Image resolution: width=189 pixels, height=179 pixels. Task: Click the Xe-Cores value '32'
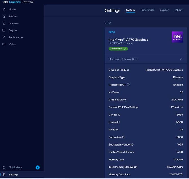pyautogui.click(x=181, y=92)
